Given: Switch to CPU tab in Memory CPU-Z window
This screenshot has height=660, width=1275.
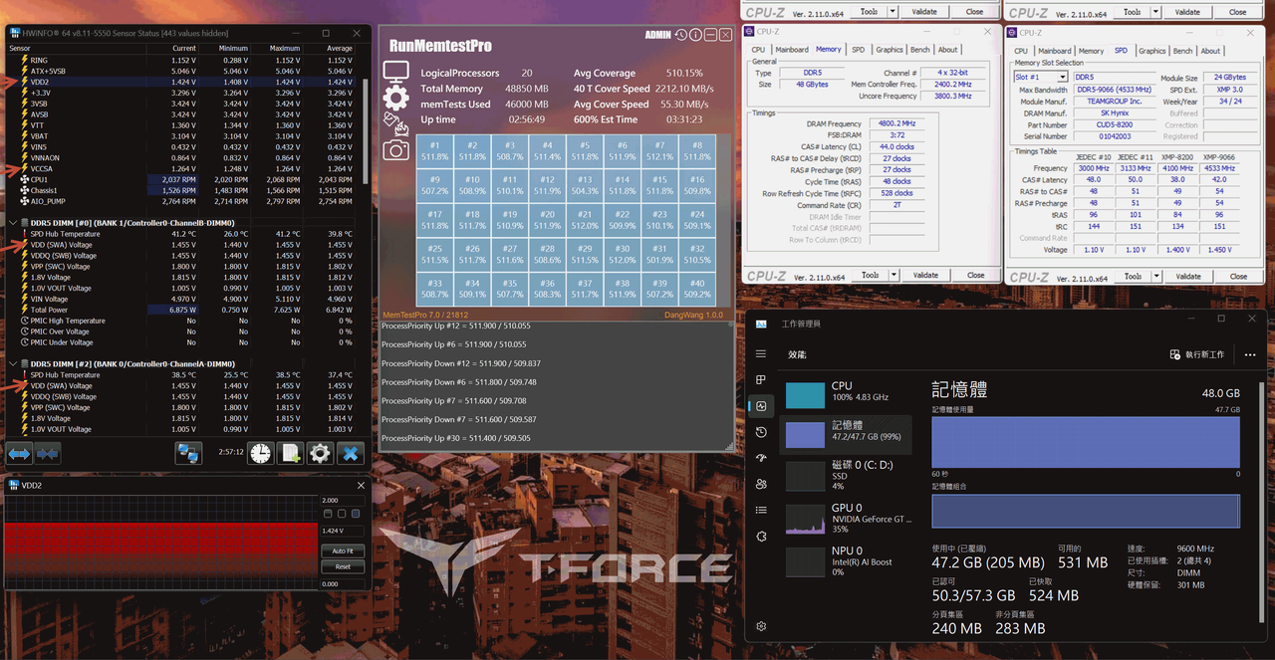Looking at the screenshot, I should 758,49.
